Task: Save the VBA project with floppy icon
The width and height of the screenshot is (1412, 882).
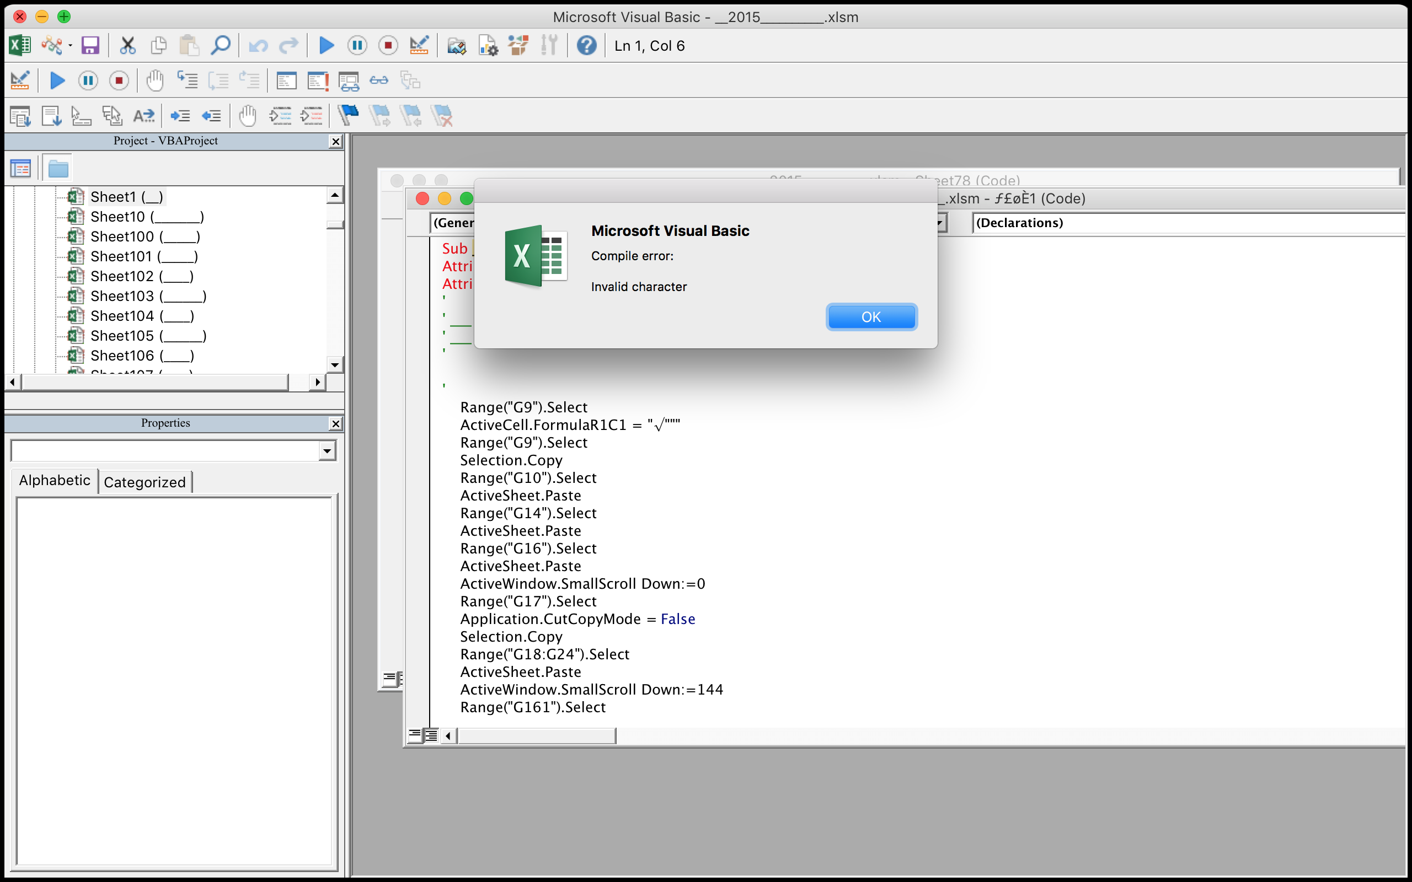Action: (x=90, y=46)
